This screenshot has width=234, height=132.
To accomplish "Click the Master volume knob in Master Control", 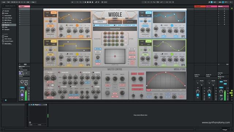I will (x=122, y=93).
